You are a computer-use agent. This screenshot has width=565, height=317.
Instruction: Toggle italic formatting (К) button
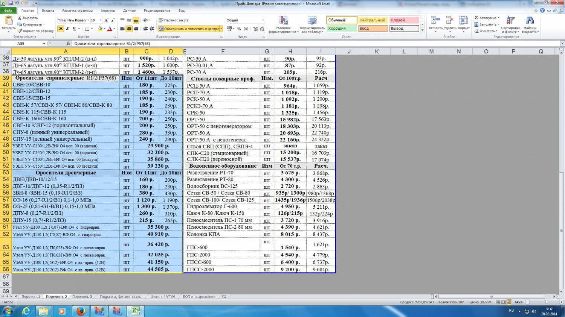point(67,29)
